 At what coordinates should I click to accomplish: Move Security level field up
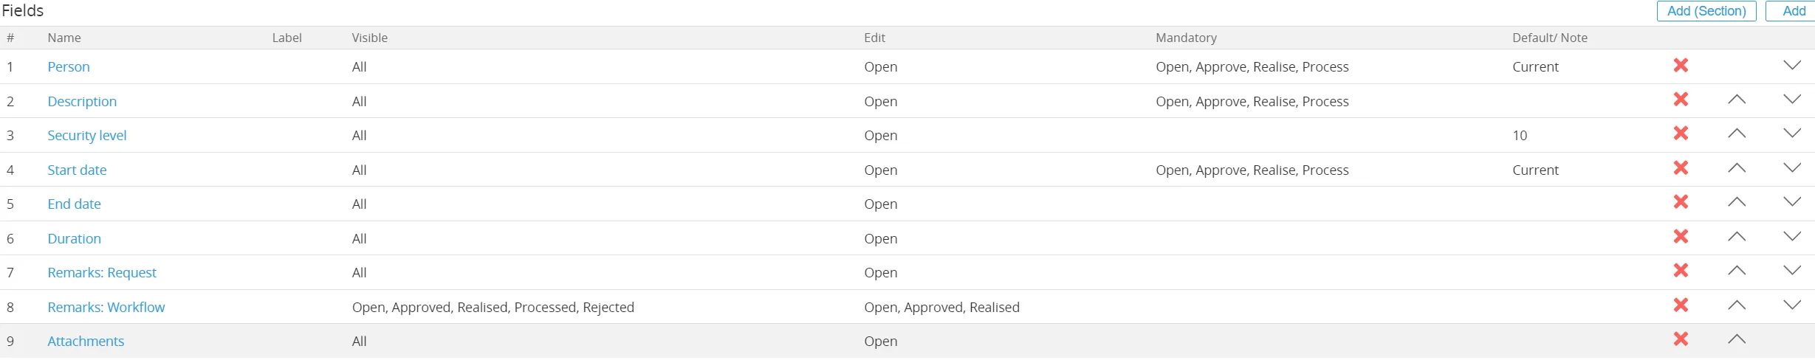[1737, 134]
